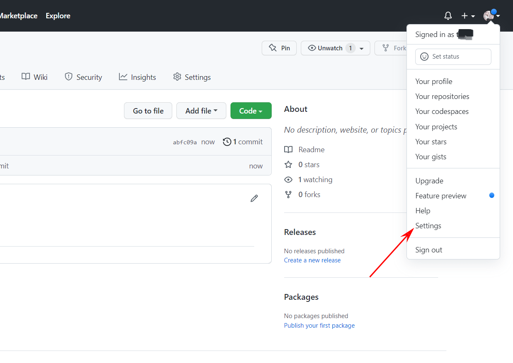Click the commit hash abfc09a
The image size is (513, 363).
pyautogui.click(x=184, y=142)
